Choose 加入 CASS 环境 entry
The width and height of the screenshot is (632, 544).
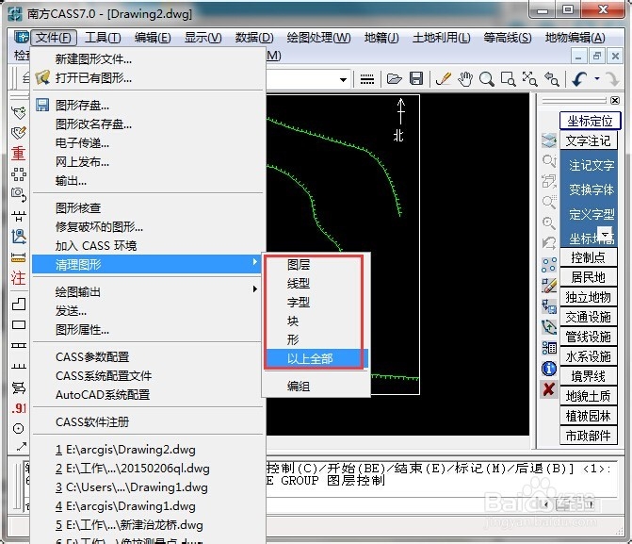coord(148,246)
